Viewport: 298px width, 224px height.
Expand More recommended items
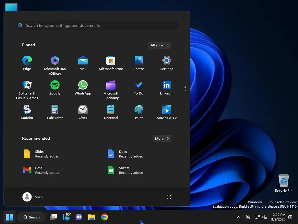click(x=162, y=139)
